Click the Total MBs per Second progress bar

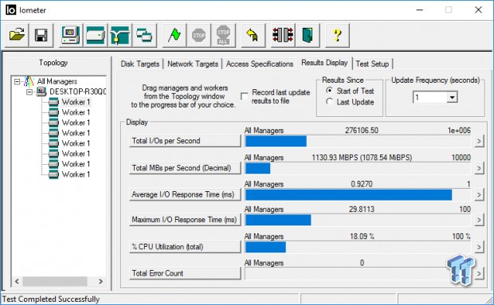pos(358,168)
